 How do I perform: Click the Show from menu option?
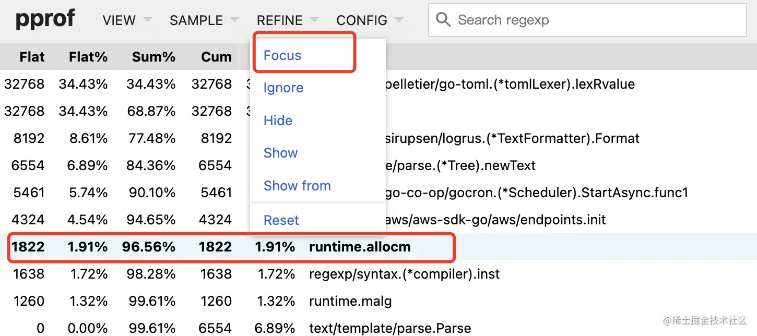(297, 186)
